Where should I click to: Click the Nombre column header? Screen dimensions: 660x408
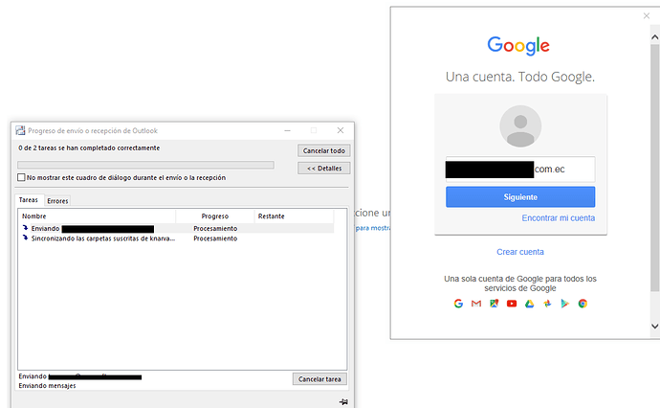pos(97,216)
